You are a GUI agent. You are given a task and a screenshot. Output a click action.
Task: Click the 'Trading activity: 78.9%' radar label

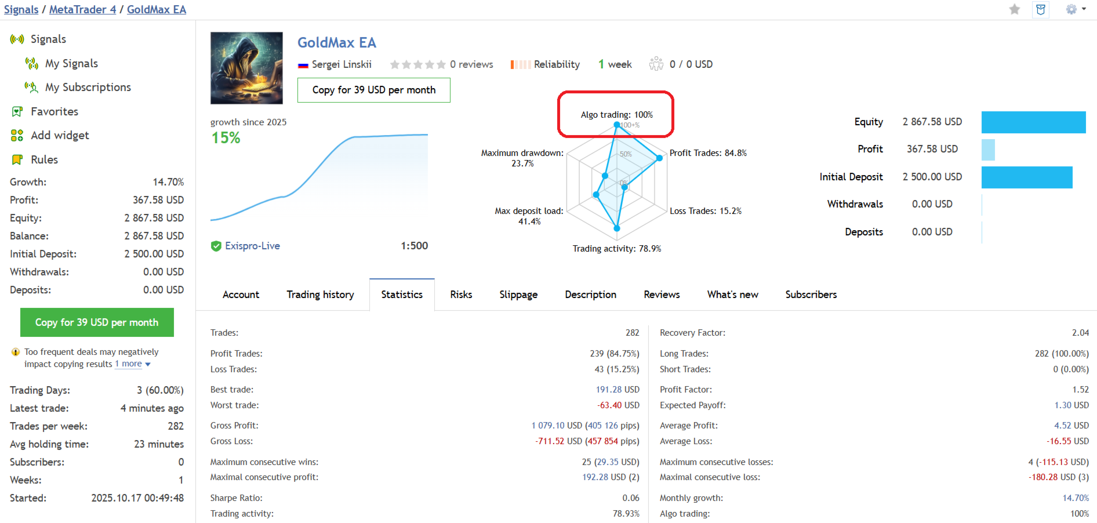[617, 249]
